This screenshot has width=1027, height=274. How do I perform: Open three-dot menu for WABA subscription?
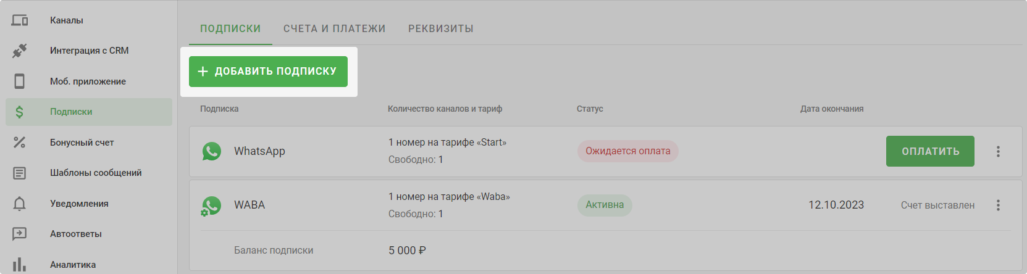point(998,205)
